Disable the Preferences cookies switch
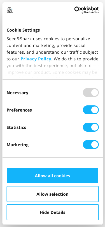This screenshot has width=105, height=227. pos(91,110)
